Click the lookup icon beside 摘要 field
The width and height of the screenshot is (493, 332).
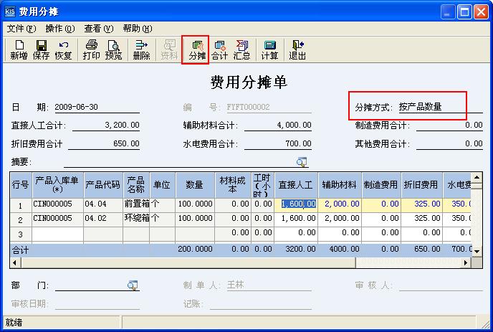click(302, 162)
